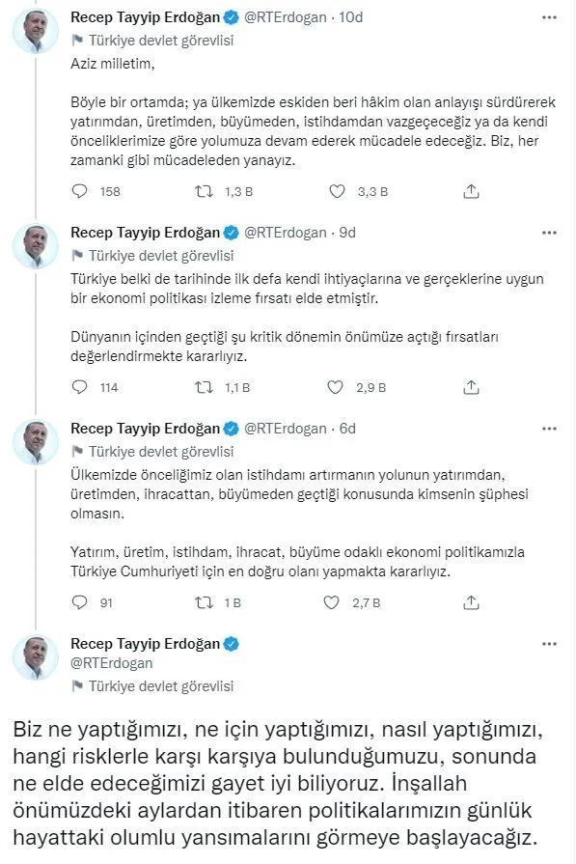Reply to the second tweet with 114 replies
The height and width of the screenshot is (864, 576).
click(79, 387)
